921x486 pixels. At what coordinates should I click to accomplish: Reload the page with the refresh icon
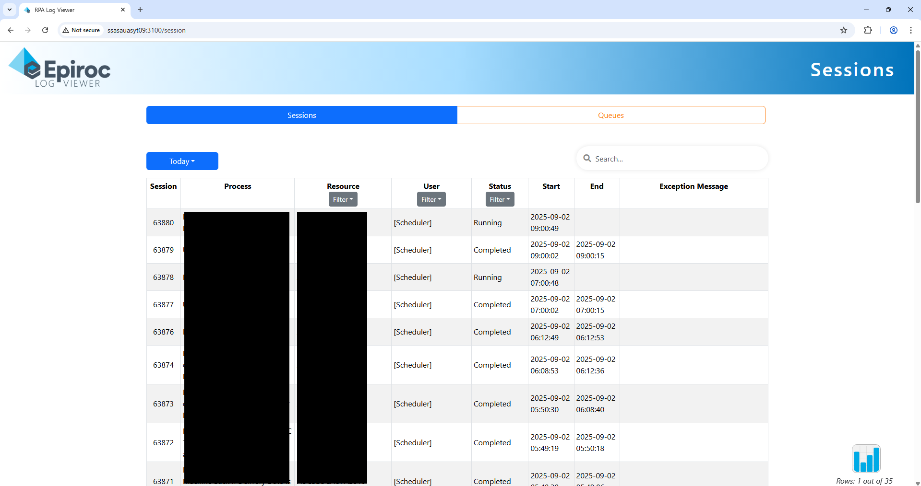click(45, 30)
